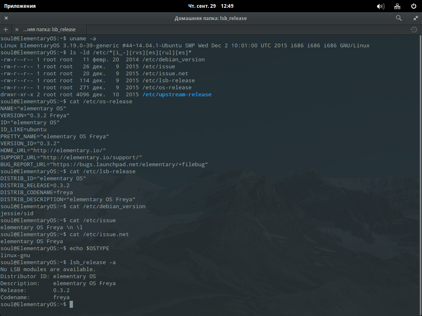Click the /etc/issue.net listing row
This screenshot has width=422, height=316.
click(x=94, y=74)
